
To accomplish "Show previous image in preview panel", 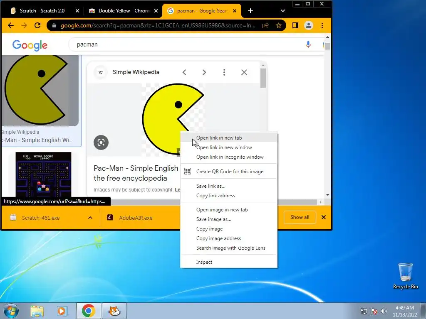I will coord(184,72).
